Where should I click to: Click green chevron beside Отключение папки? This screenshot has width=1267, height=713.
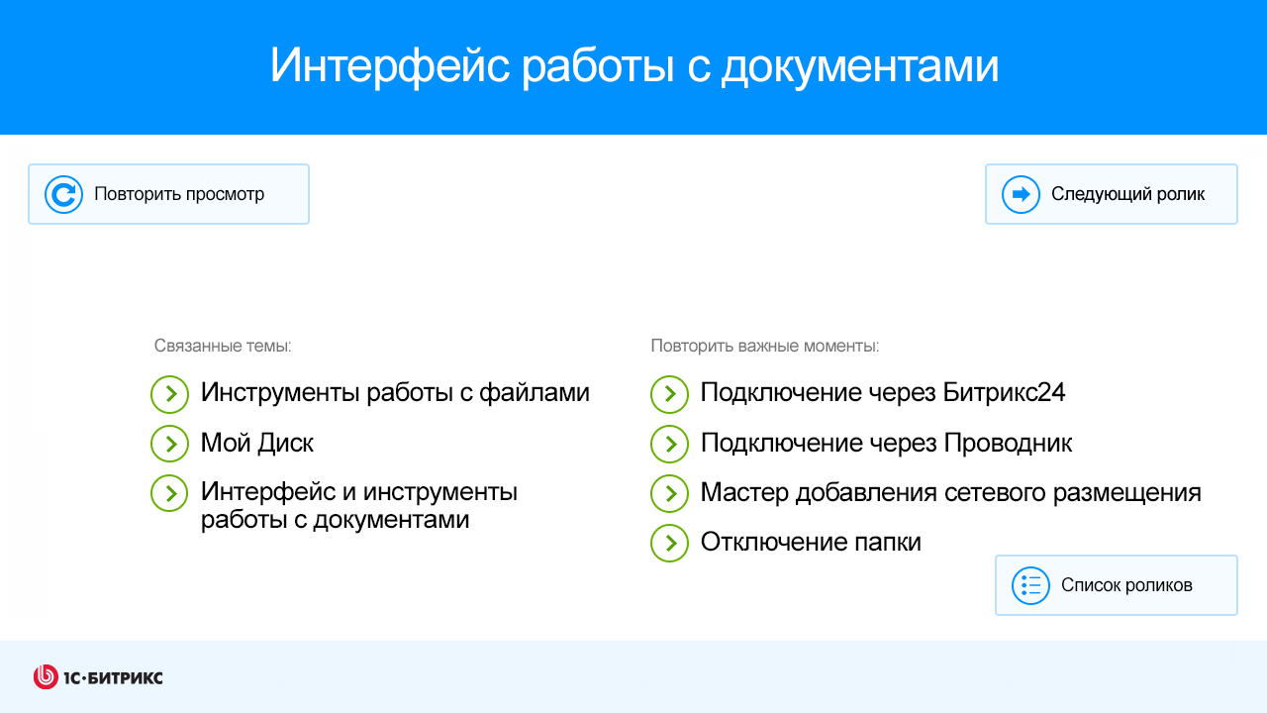[669, 543]
